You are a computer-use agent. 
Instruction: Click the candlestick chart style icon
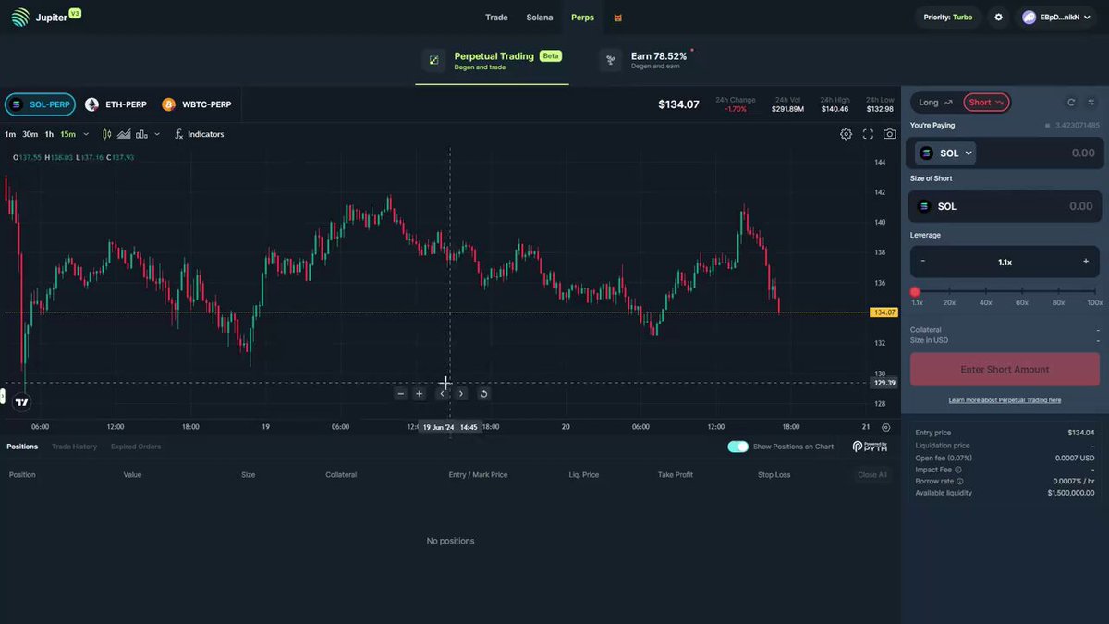point(107,134)
